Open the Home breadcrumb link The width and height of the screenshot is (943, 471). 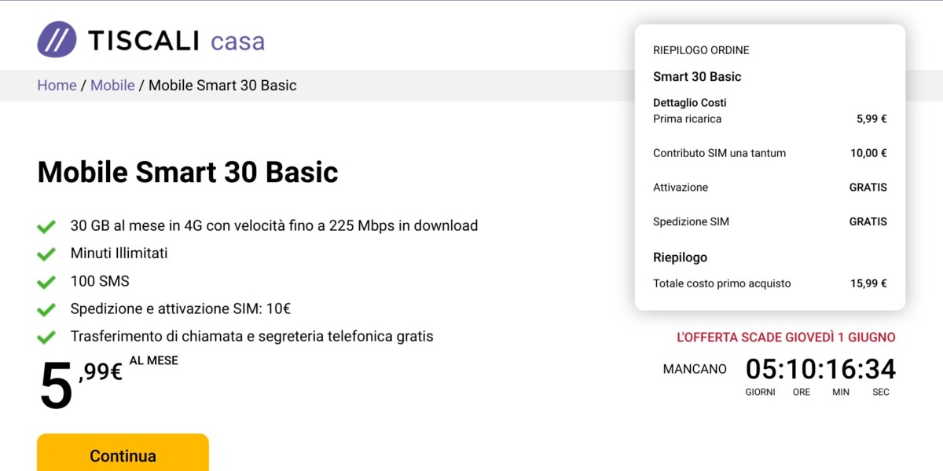57,85
